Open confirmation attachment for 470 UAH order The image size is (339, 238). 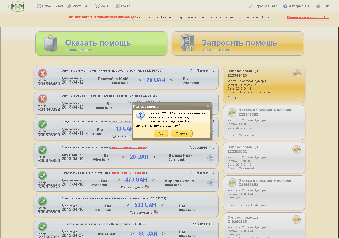tap(147, 187)
